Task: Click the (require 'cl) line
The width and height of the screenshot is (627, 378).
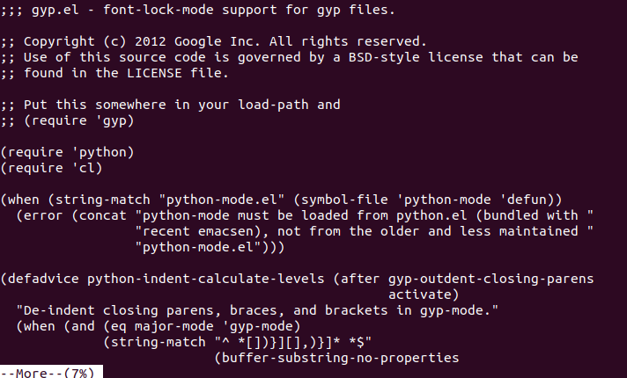Action: pos(51,168)
